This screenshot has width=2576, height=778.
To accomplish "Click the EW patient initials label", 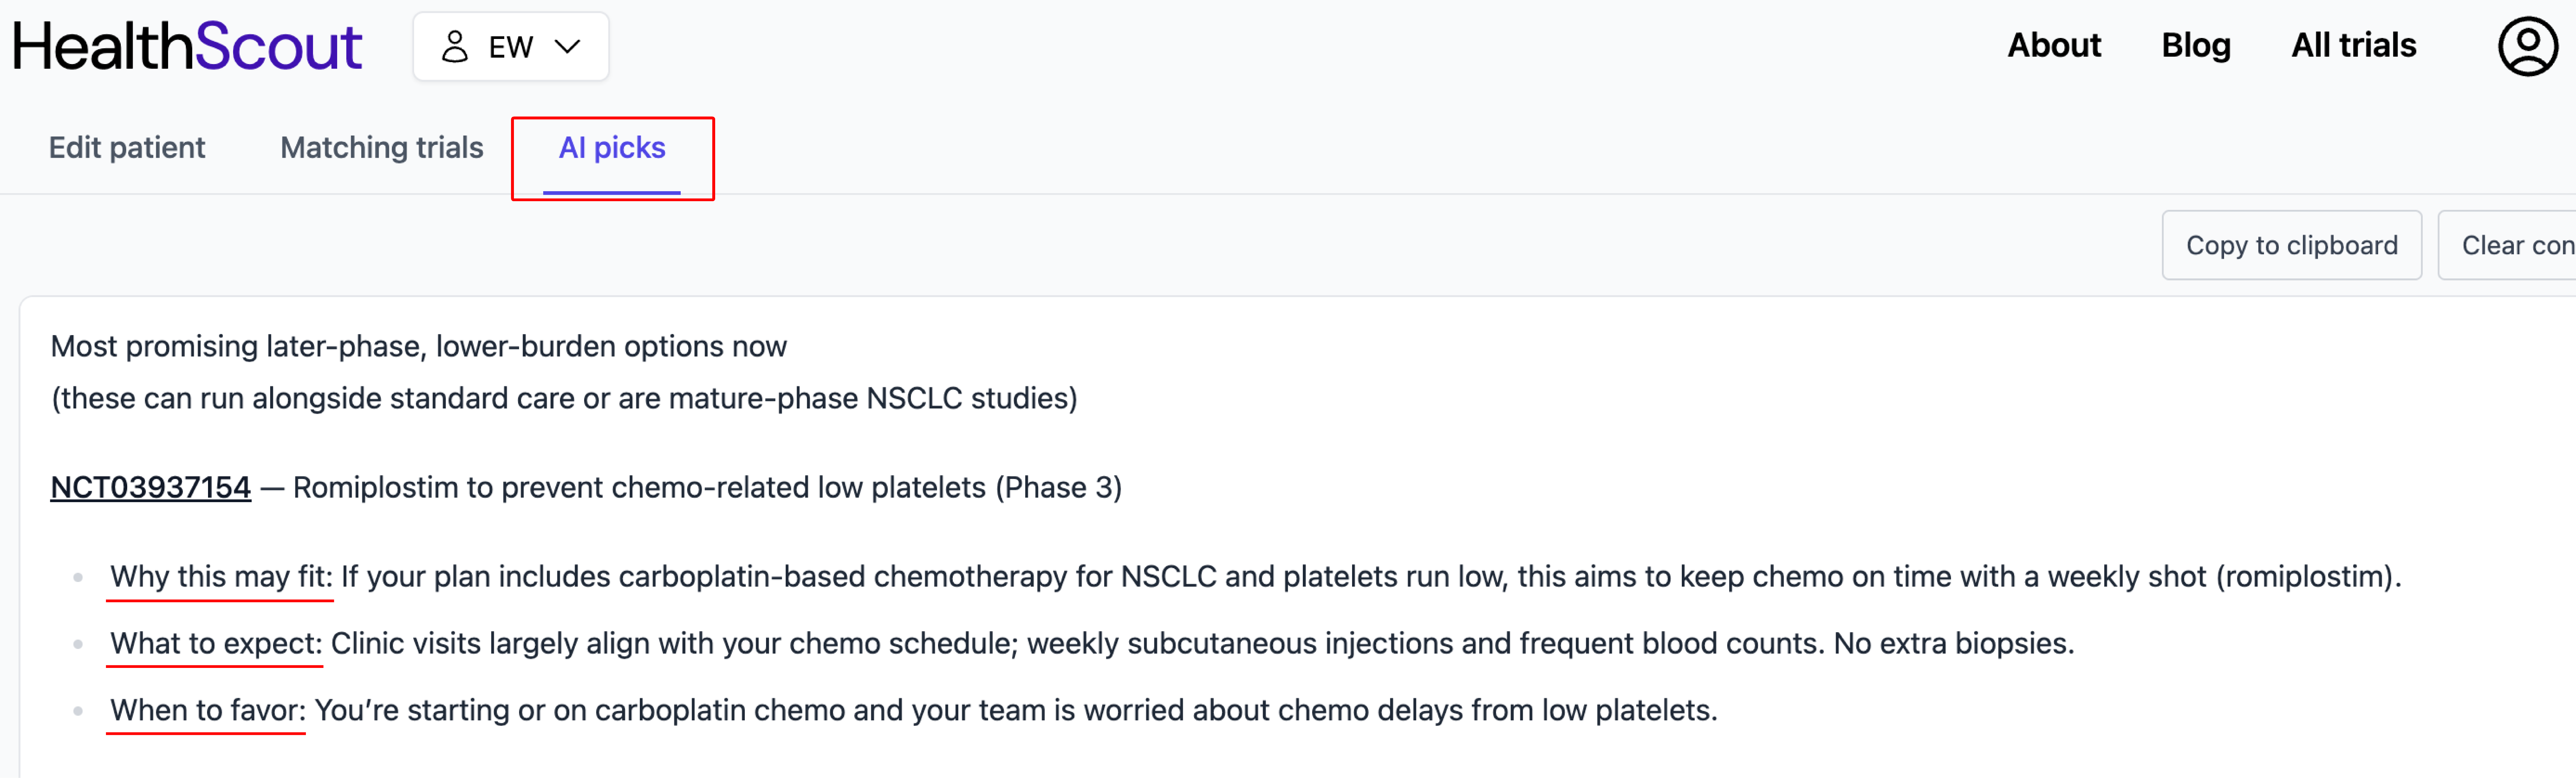I will [510, 47].
